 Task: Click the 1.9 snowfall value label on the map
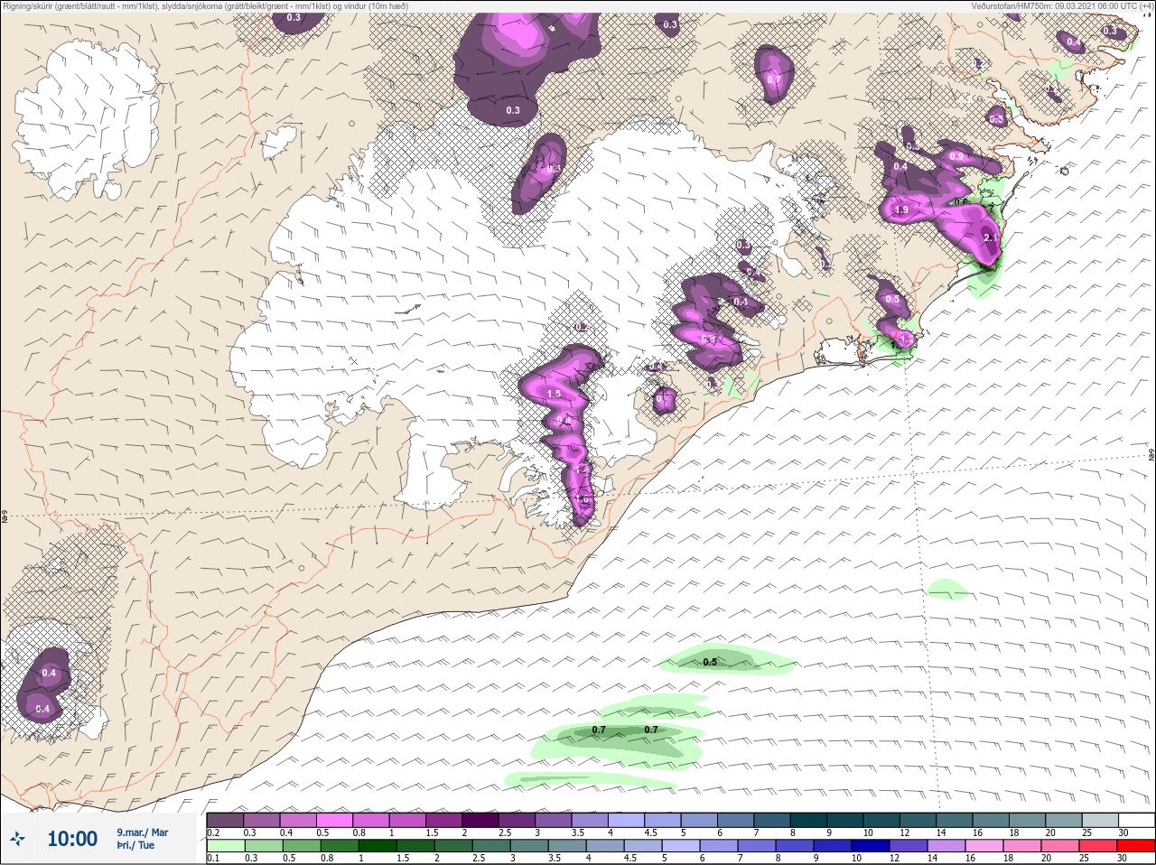pos(900,210)
